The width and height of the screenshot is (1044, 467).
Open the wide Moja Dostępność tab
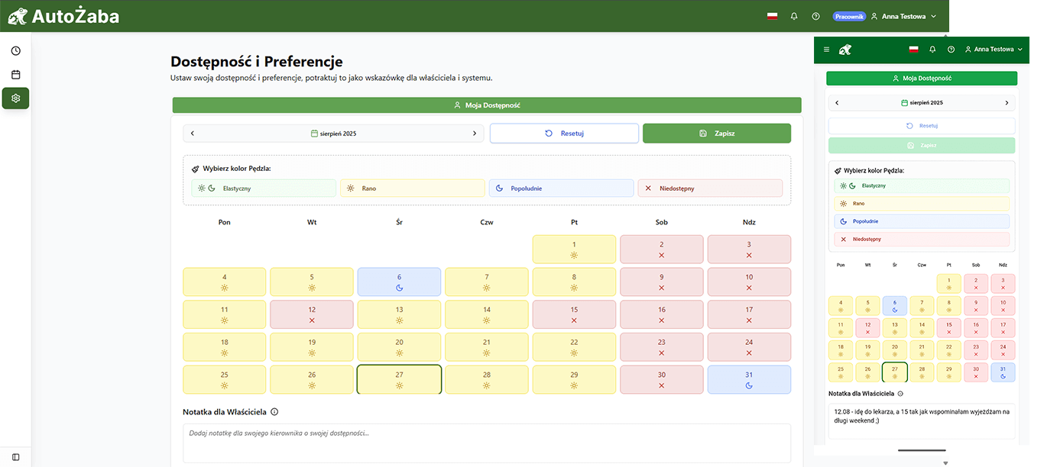pos(486,105)
